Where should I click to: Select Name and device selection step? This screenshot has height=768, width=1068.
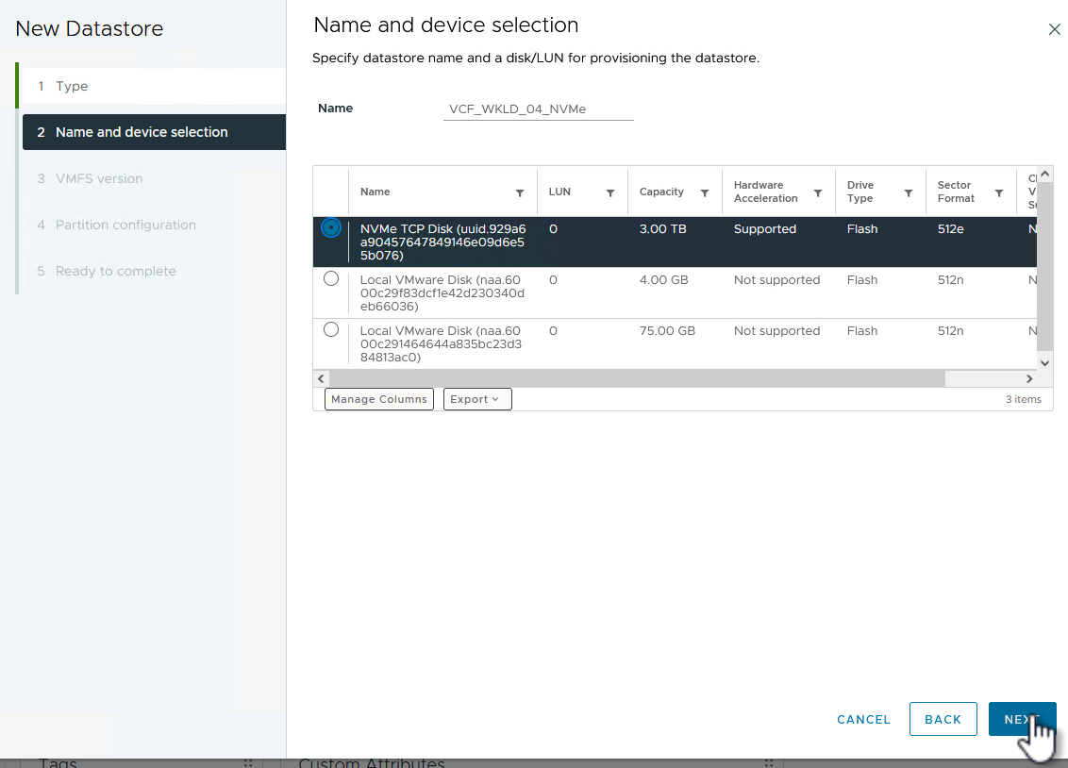142,132
